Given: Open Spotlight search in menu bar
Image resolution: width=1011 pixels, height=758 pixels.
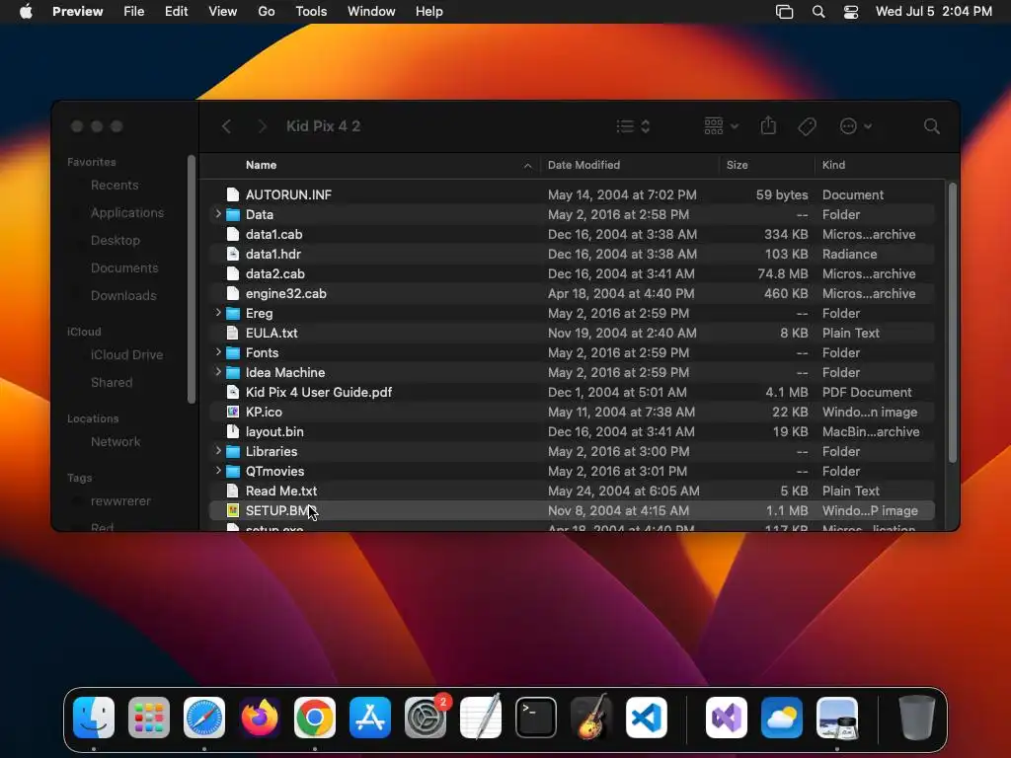Looking at the screenshot, I should pos(818,12).
